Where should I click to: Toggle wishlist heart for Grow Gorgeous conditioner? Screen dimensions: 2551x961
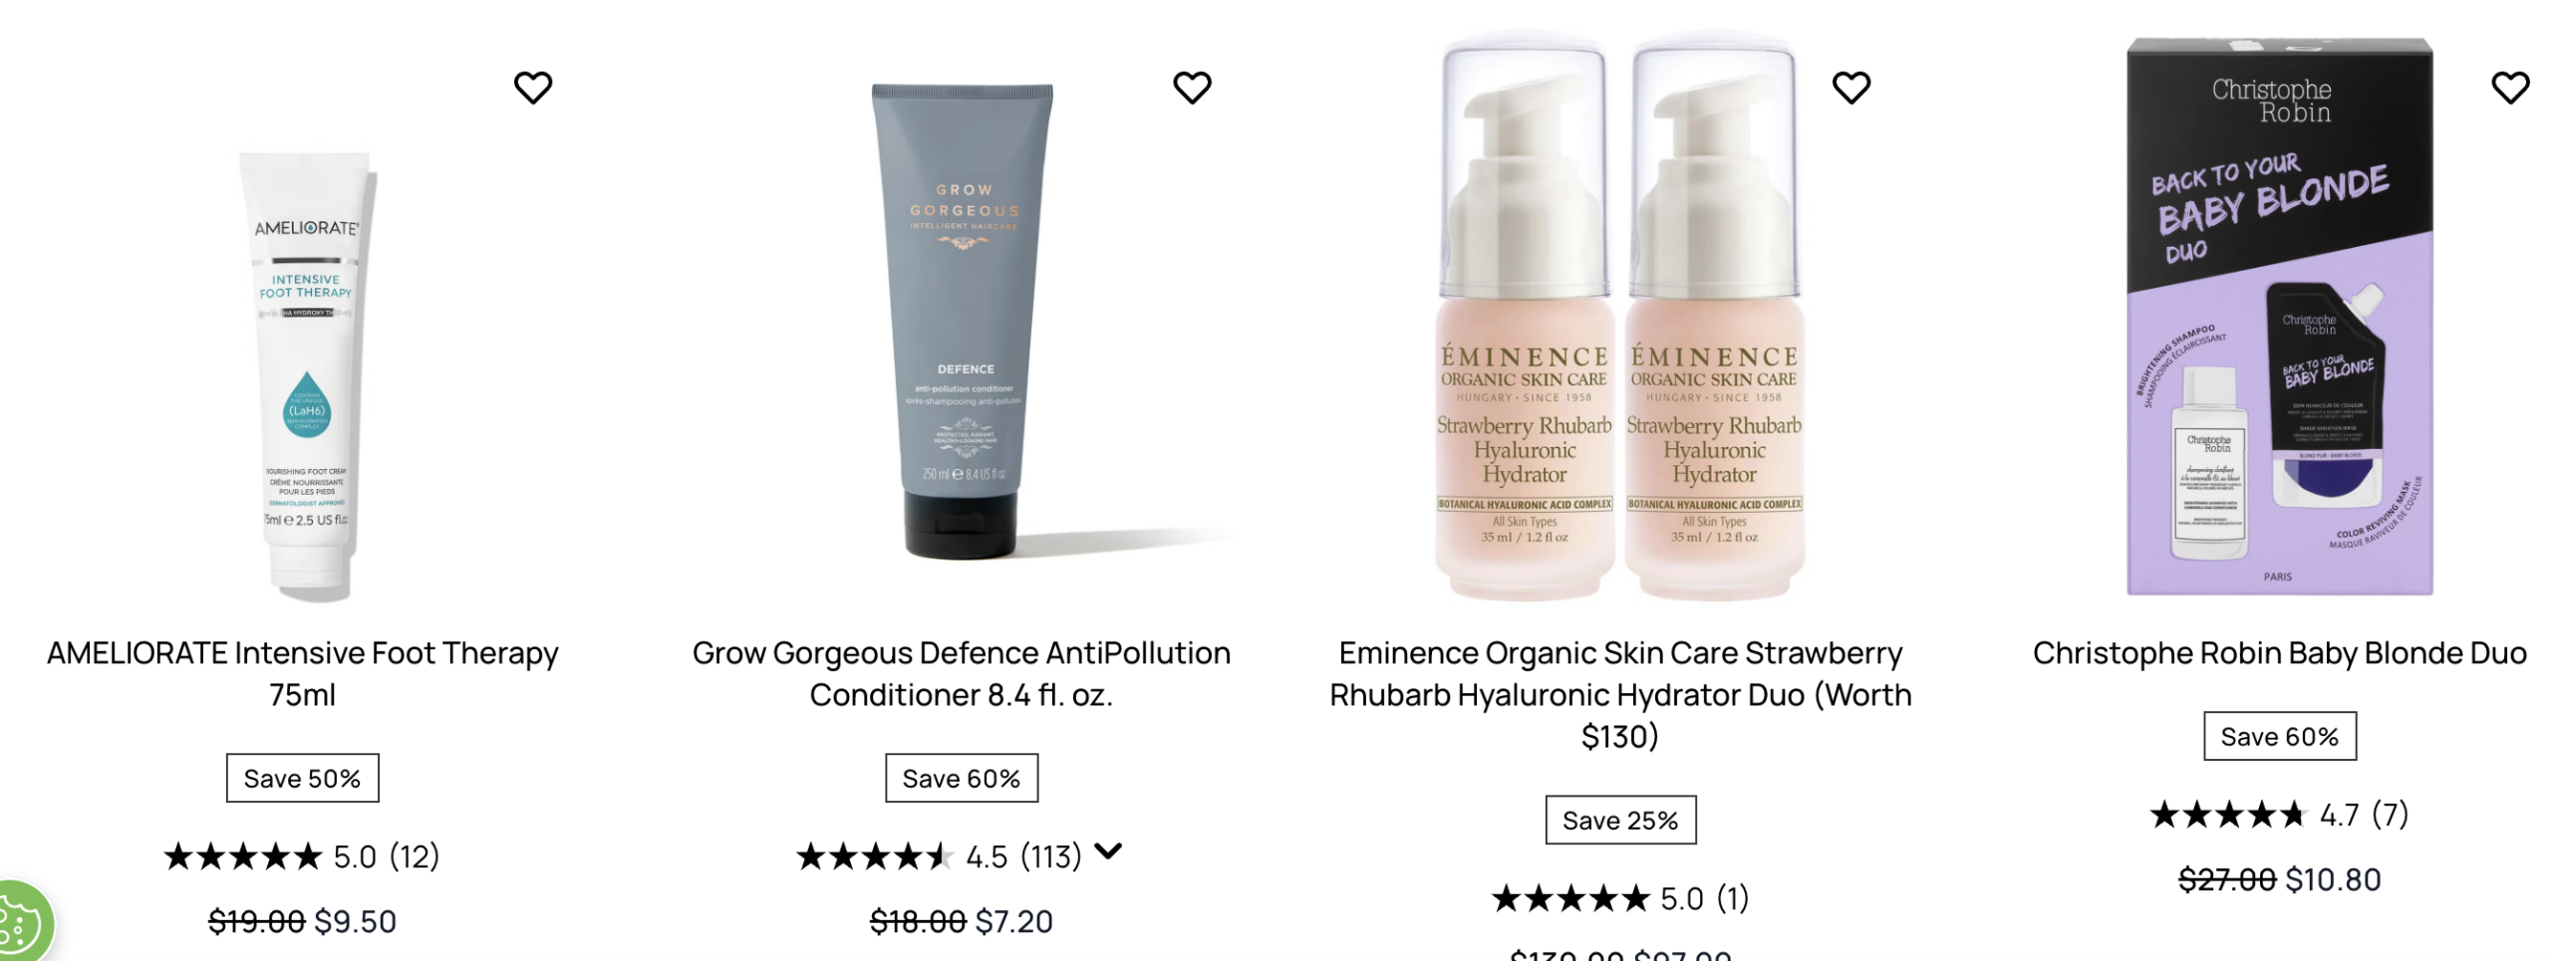point(1192,88)
